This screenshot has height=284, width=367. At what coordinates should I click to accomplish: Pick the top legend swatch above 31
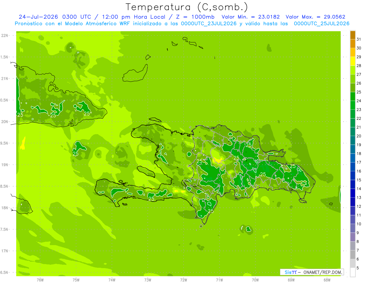coord(353,35)
